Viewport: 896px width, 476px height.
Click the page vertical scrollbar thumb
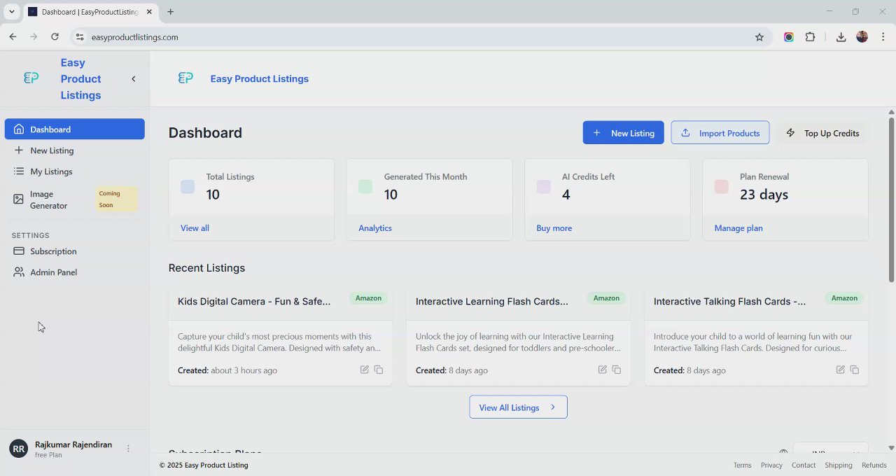[x=891, y=199]
